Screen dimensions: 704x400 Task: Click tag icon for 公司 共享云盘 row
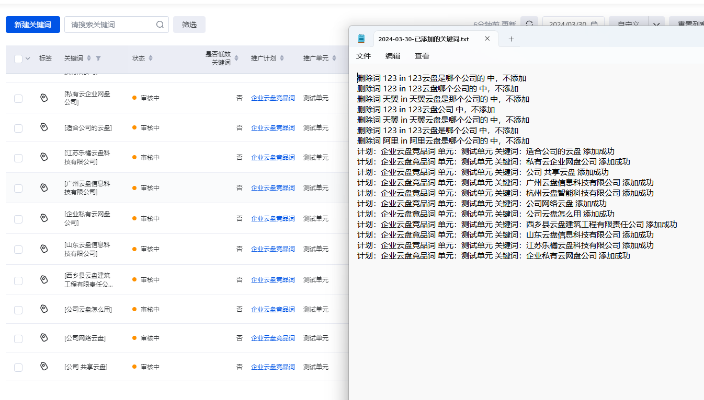44,367
